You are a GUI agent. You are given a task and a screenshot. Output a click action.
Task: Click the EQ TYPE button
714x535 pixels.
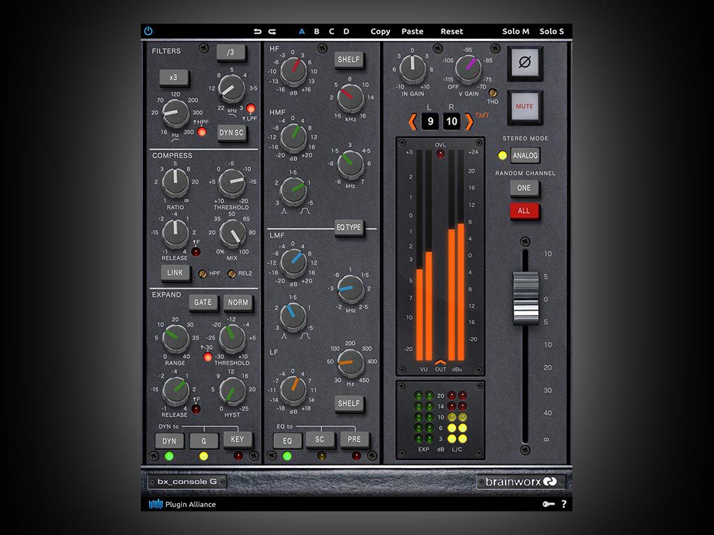coord(349,228)
